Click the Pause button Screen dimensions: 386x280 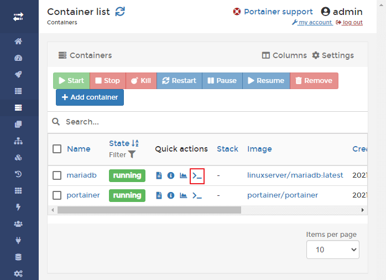click(222, 81)
